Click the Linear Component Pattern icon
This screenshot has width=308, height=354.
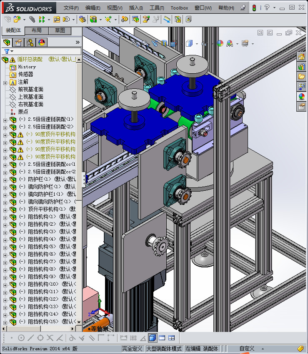42,20
